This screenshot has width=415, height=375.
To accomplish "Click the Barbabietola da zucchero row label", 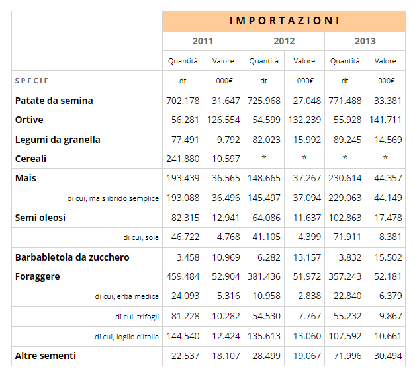I will click(72, 257).
